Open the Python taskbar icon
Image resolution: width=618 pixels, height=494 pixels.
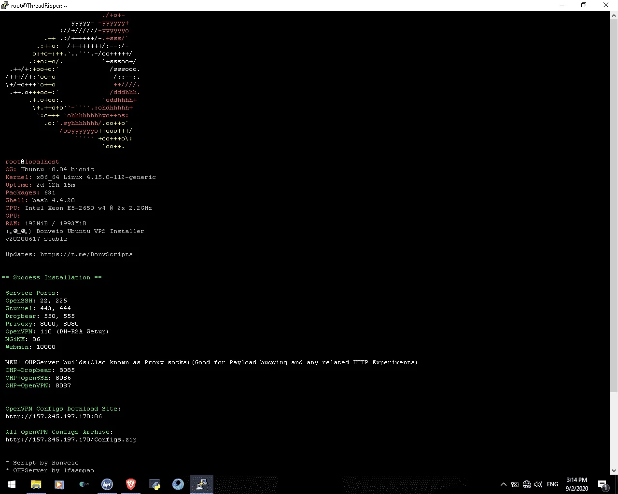pyautogui.click(x=154, y=484)
